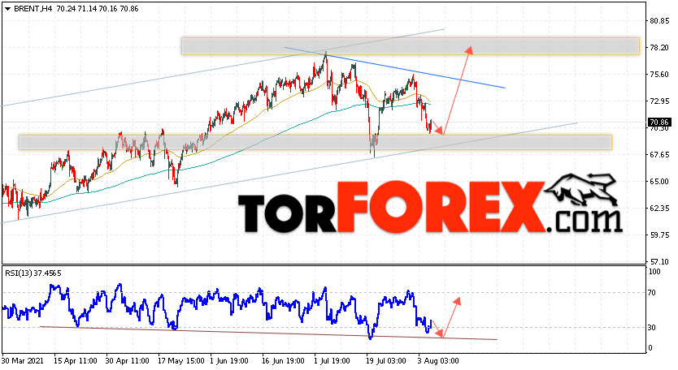Select the 16 Jun 19:00 date label
The width and height of the screenshot is (678, 370).
coord(283,360)
